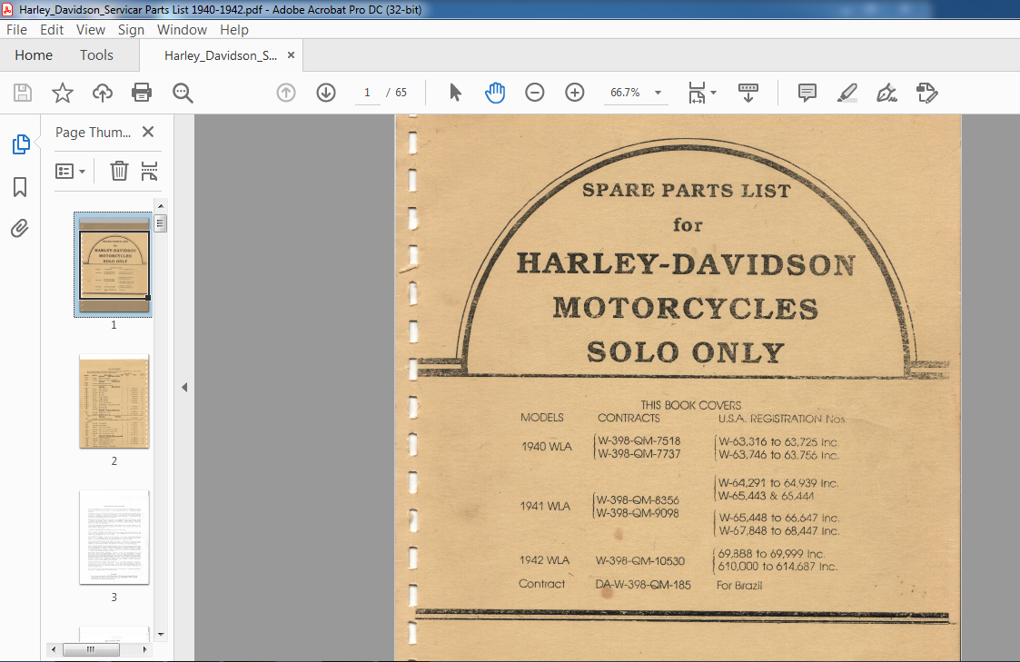Open the zoom level dropdown arrow
Screen dimensions: 1020x662
click(658, 93)
